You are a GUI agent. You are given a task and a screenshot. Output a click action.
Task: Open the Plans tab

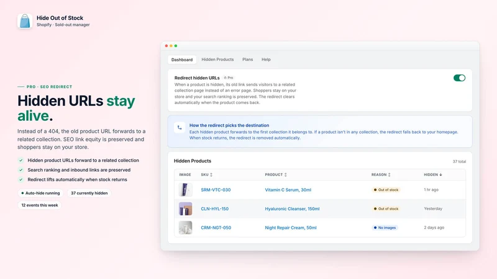point(247,60)
